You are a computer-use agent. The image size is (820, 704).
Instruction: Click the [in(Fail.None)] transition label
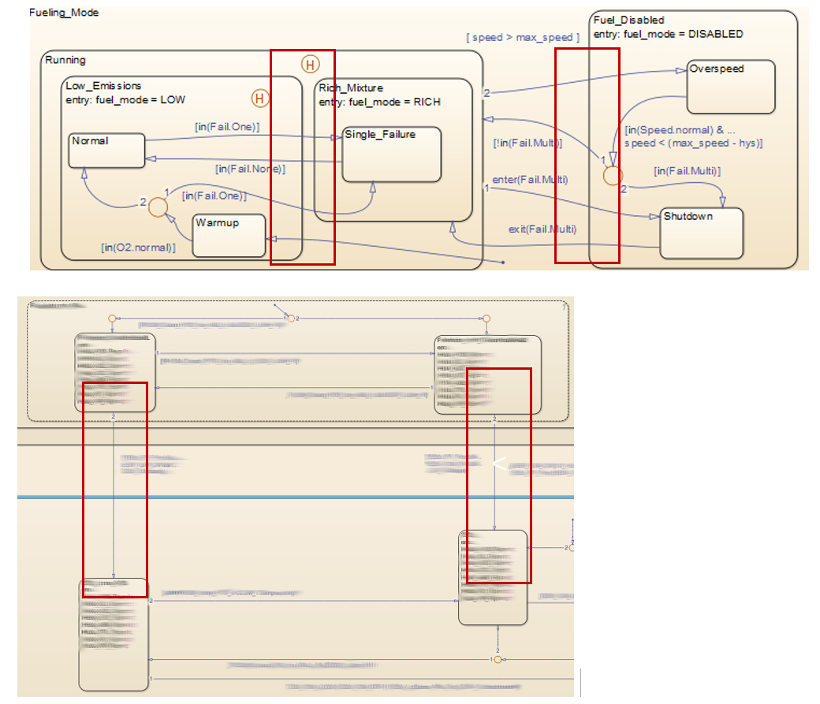(250, 169)
